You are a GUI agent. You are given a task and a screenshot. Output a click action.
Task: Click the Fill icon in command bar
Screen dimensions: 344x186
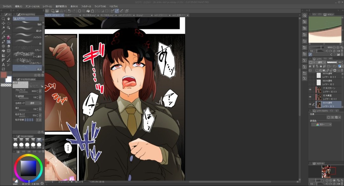pos(88,11)
